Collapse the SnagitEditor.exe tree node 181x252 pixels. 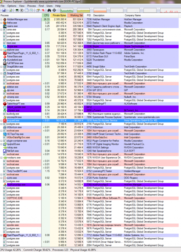[x=1, y=67]
